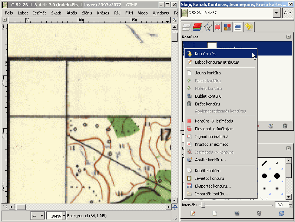This screenshot has width=295, height=222.
Task: Open the Histogram dock tab
Action: pyautogui.click(x=238, y=27)
